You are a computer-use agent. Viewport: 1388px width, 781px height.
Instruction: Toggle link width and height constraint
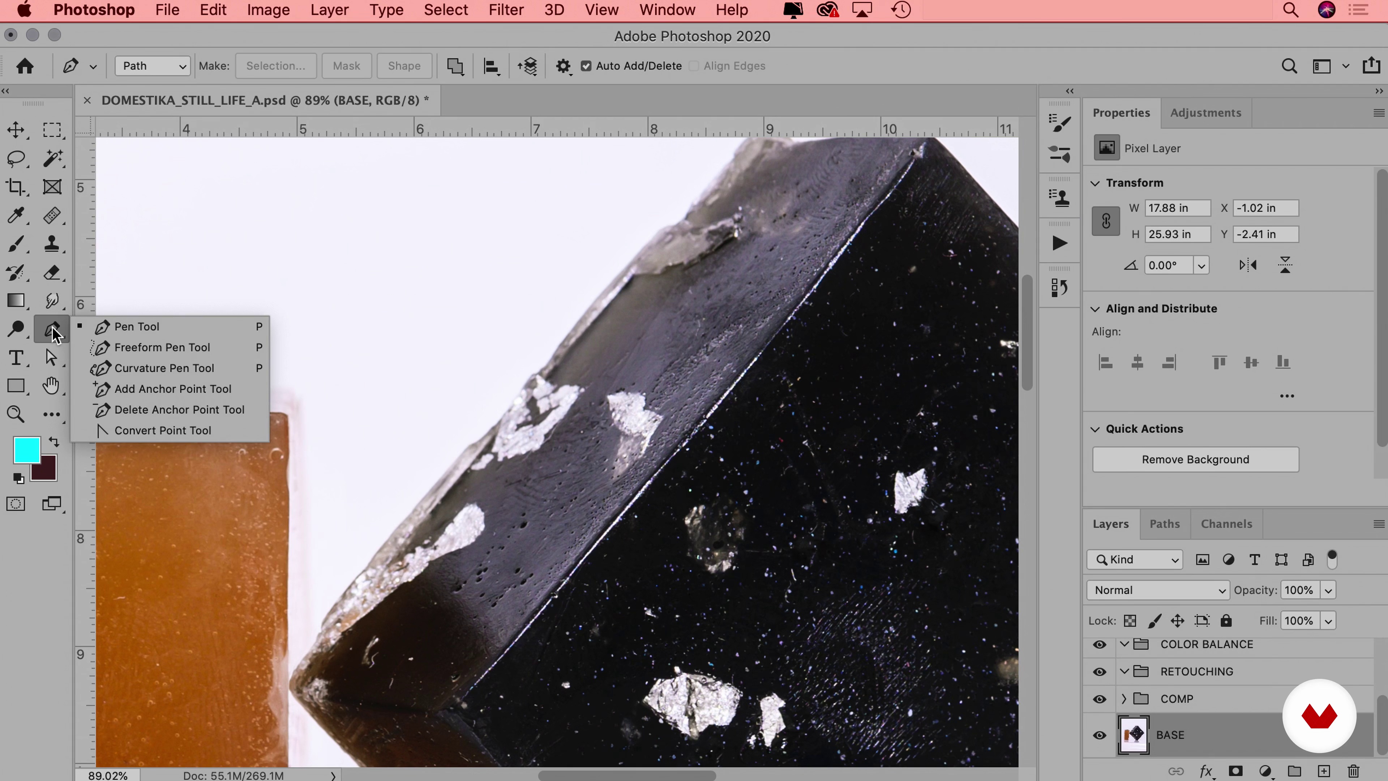[x=1106, y=221]
